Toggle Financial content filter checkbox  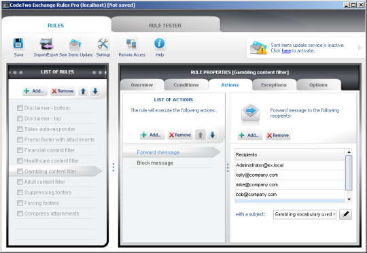(20, 150)
